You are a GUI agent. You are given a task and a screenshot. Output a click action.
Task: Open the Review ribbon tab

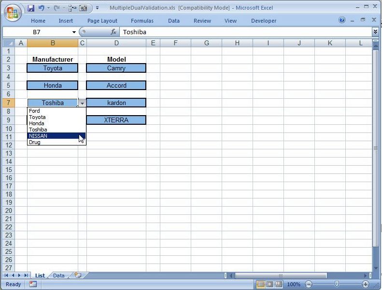coord(202,21)
